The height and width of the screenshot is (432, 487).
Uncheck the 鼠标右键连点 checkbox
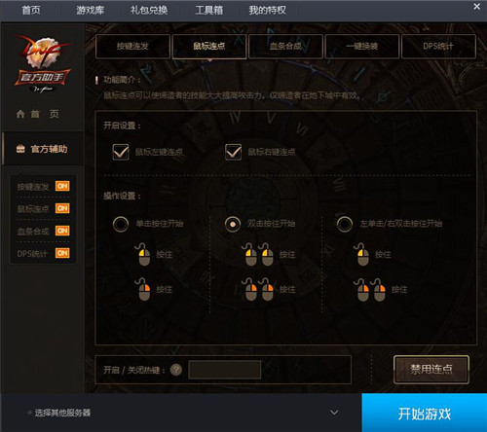pos(233,152)
